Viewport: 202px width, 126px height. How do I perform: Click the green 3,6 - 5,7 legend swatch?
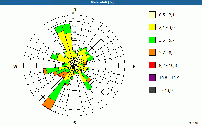(152, 40)
